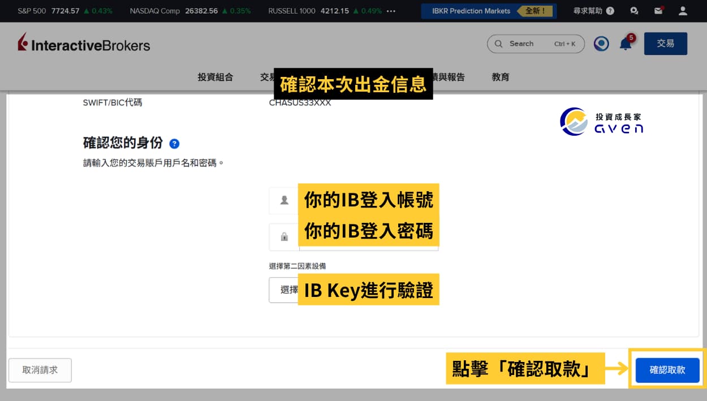This screenshot has width=707, height=401.
Task: Open the 教育 menu
Action: pyautogui.click(x=501, y=77)
